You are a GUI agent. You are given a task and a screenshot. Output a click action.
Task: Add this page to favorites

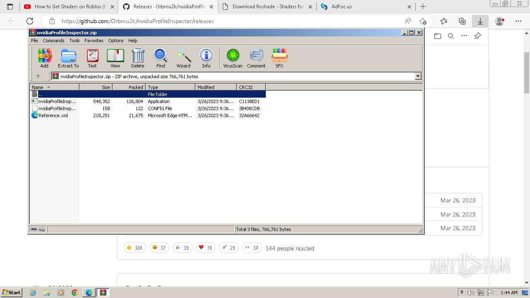(x=423, y=21)
